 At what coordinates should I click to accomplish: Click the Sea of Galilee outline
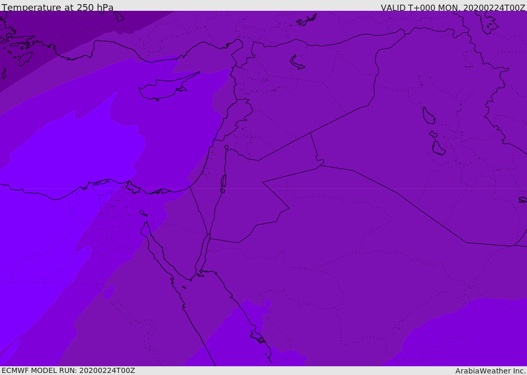tap(226, 148)
